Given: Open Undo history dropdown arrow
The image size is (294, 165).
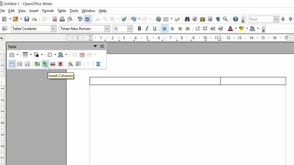Looking at the screenshot, I should [x=139, y=19].
